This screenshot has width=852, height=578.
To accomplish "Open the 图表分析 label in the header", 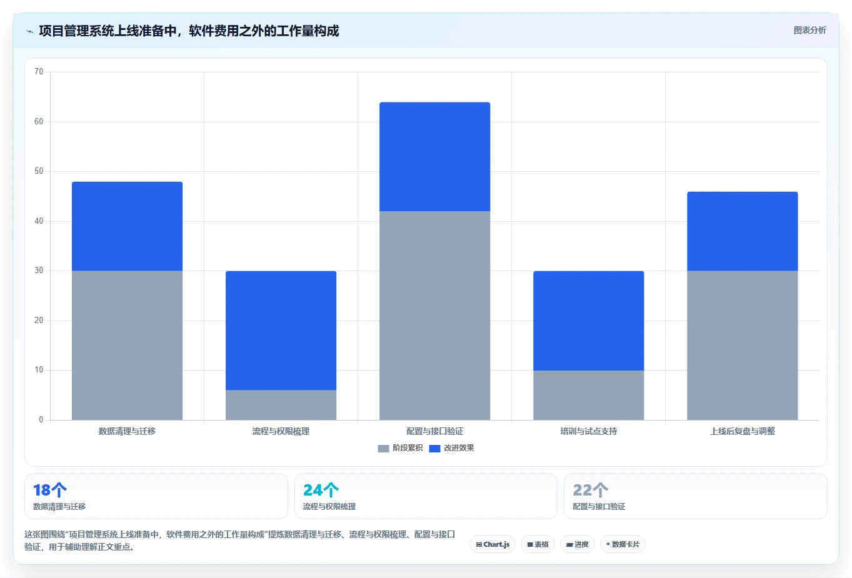I will point(809,30).
